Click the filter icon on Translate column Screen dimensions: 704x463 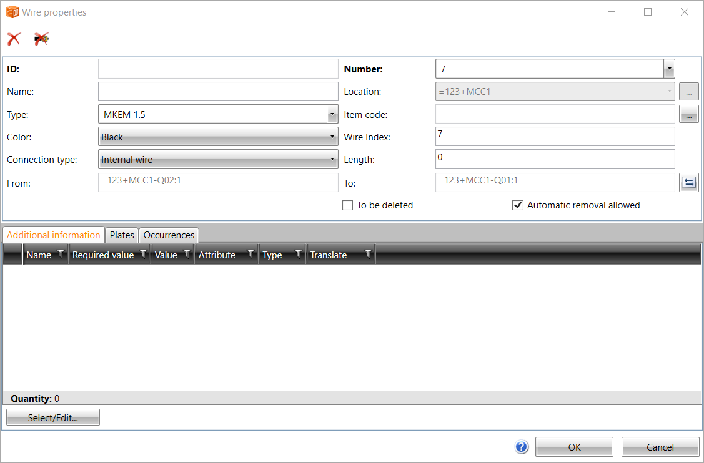[368, 254]
